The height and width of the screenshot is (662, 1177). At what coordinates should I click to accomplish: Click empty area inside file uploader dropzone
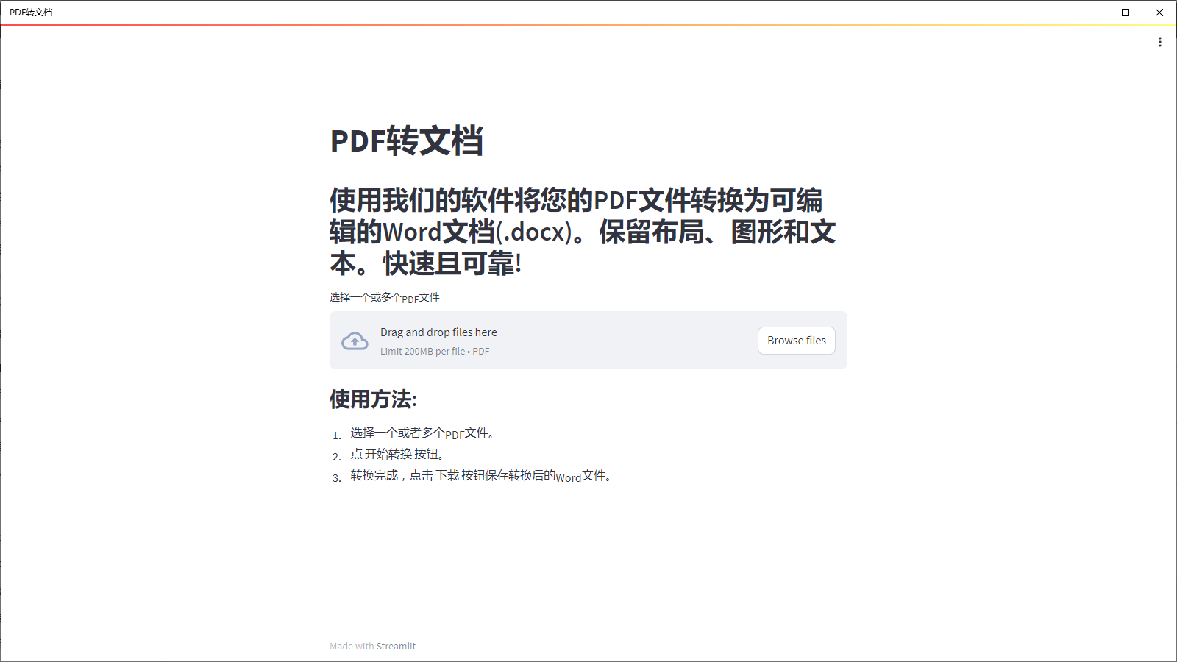coord(625,341)
